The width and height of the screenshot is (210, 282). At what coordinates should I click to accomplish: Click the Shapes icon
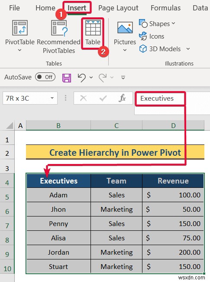pos(143,23)
